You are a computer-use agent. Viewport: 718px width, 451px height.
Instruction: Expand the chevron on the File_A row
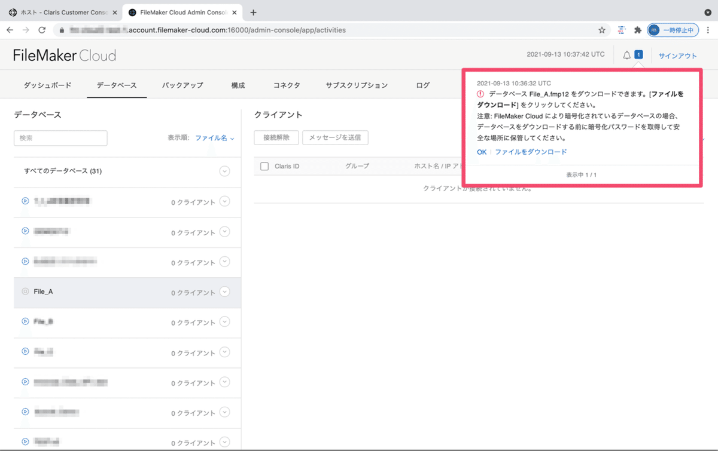tap(224, 292)
